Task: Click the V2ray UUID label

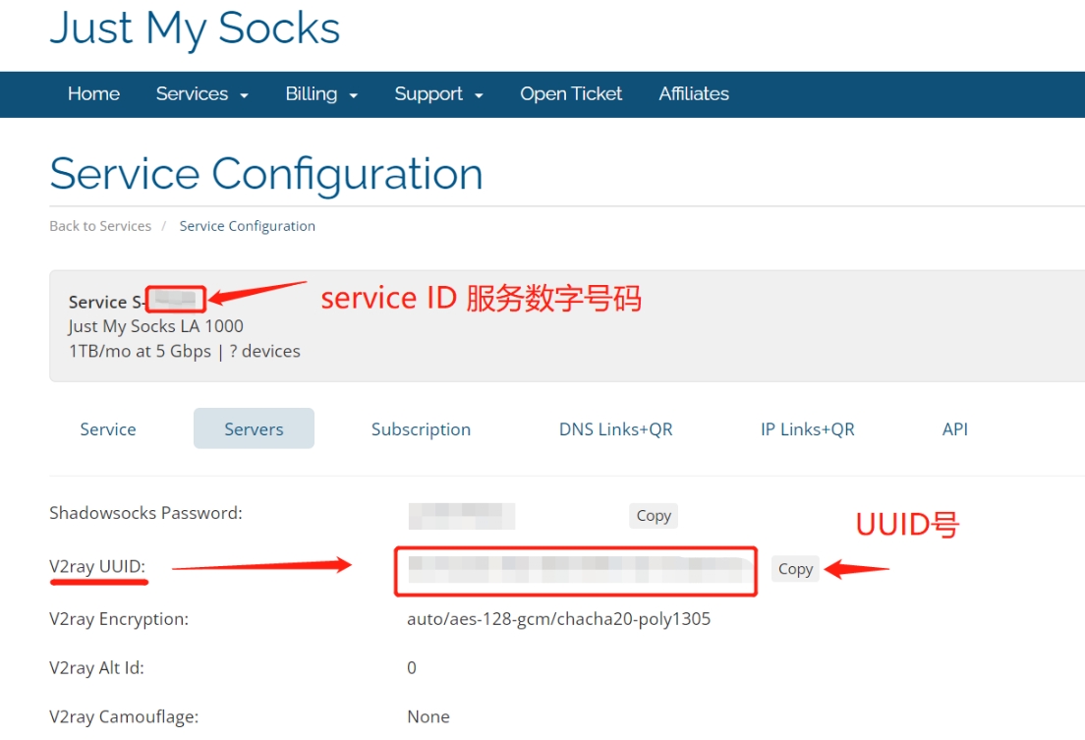Action: point(97,566)
